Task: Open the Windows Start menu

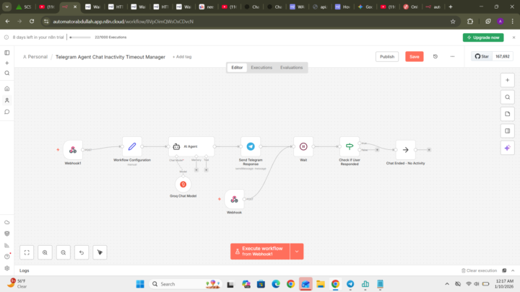Action: pyautogui.click(x=140, y=284)
